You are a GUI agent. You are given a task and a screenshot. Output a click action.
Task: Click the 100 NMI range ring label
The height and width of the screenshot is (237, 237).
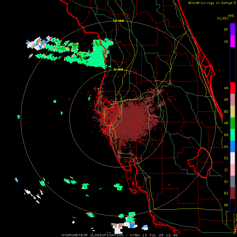[118, 21]
